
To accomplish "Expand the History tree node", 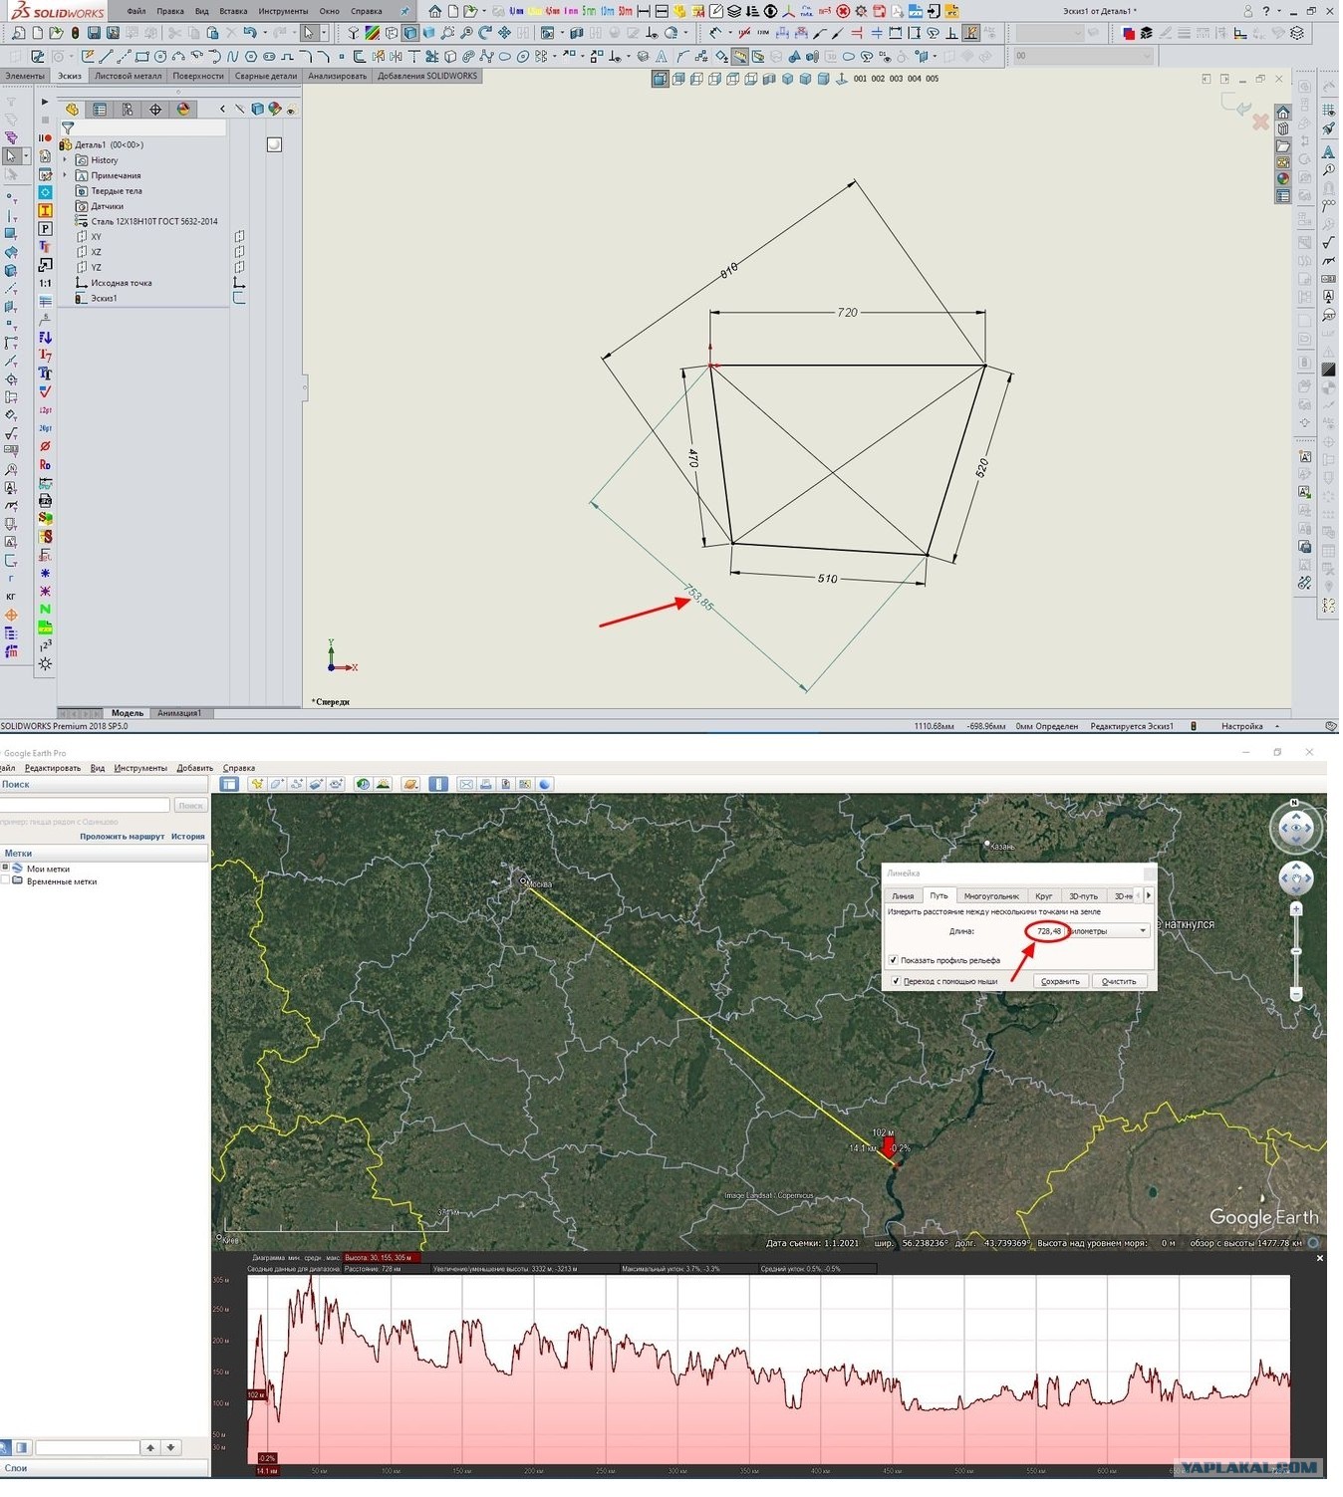I will (66, 159).
